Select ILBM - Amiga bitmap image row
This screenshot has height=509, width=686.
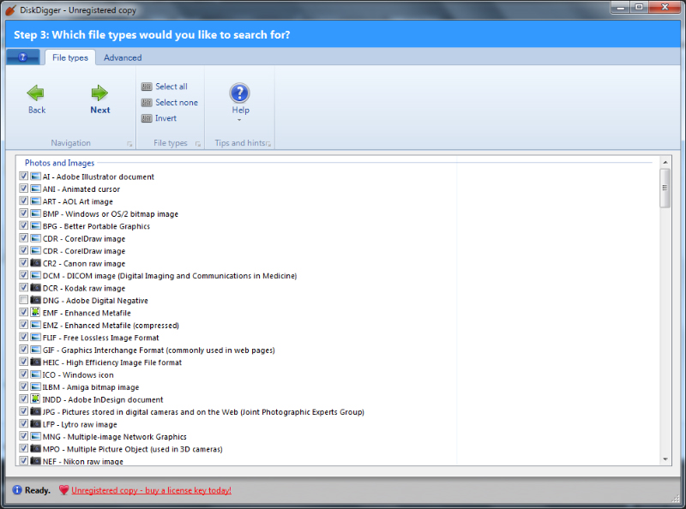[x=91, y=386]
